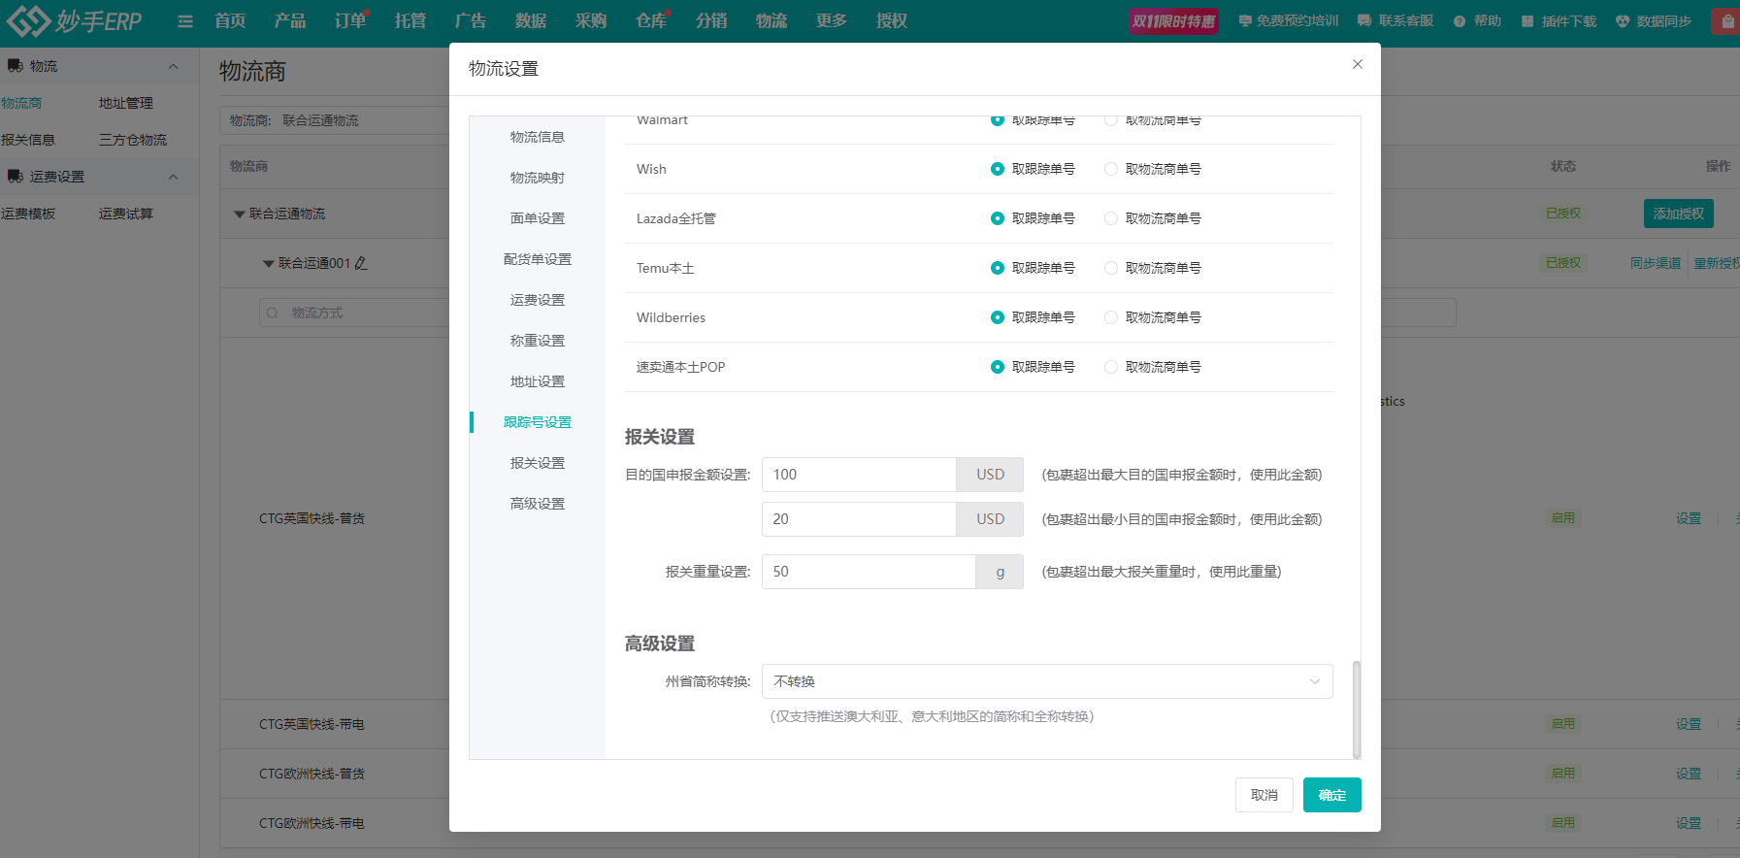Viewport: 1740px width, 858px height.
Task: Open the 订单 top menu
Action: tap(349, 21)
